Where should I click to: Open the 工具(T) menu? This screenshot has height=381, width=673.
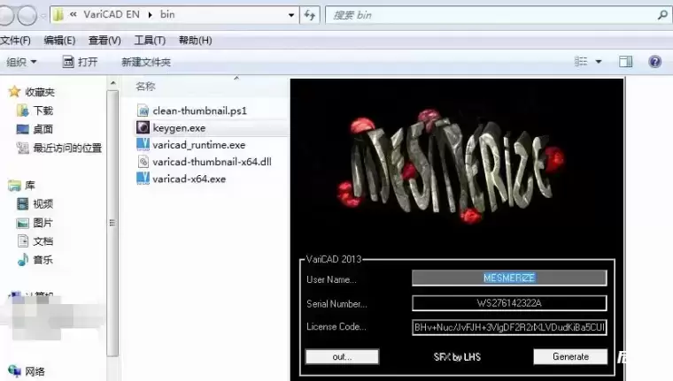[x=150, y=41]
